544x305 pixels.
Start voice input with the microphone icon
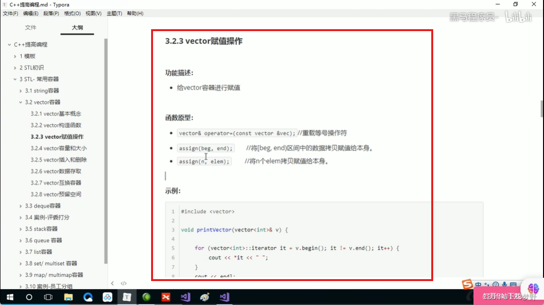click(504, 284)
